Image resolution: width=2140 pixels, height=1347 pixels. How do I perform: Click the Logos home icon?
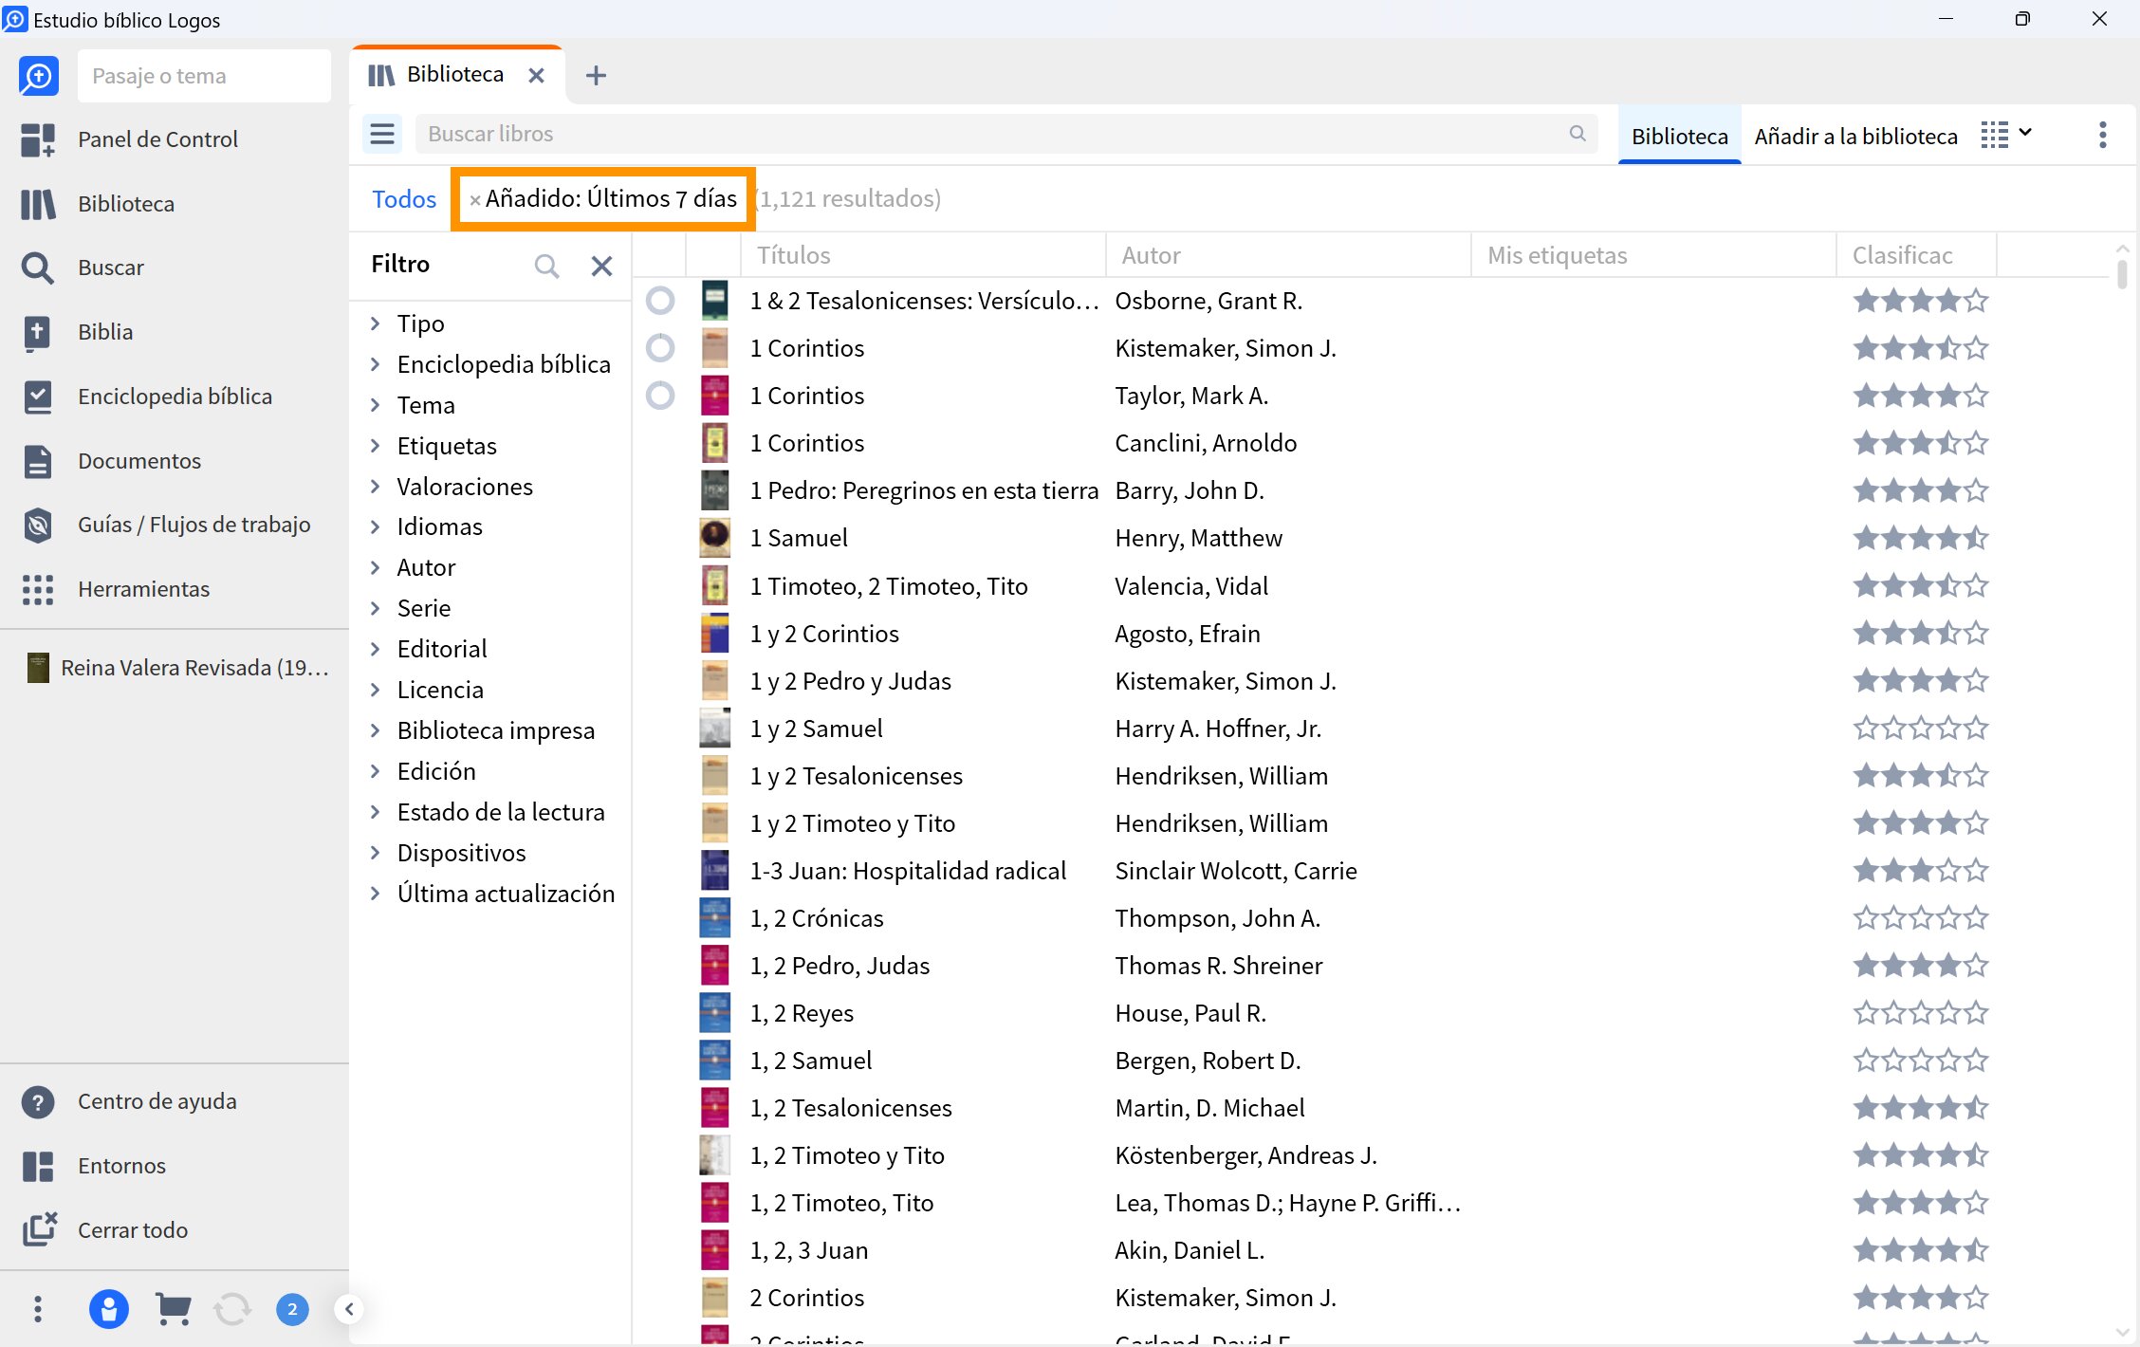[39, 76]
